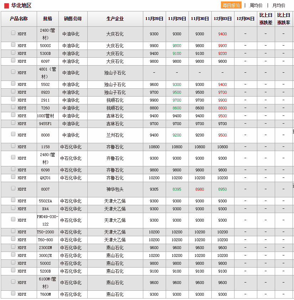Viewport: 294px width, 300px height.
Task: Tick the checkbox for 5000S 大庆石化 row
Action: point(13,45)
